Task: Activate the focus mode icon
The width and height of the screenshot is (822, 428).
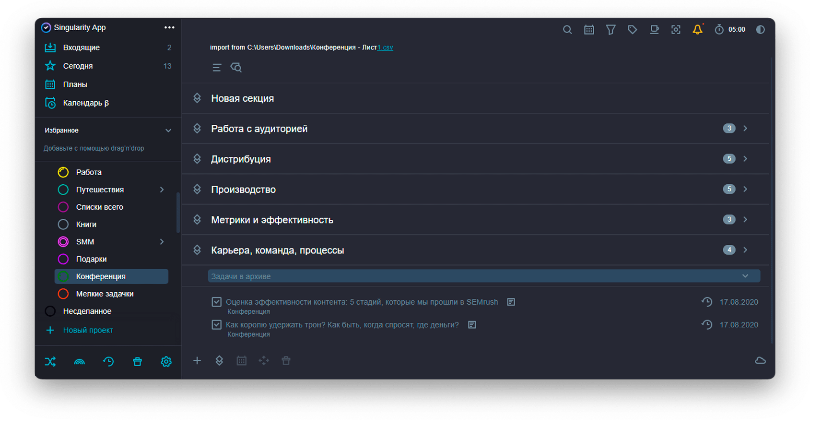Action: click(x=676, y=30)
